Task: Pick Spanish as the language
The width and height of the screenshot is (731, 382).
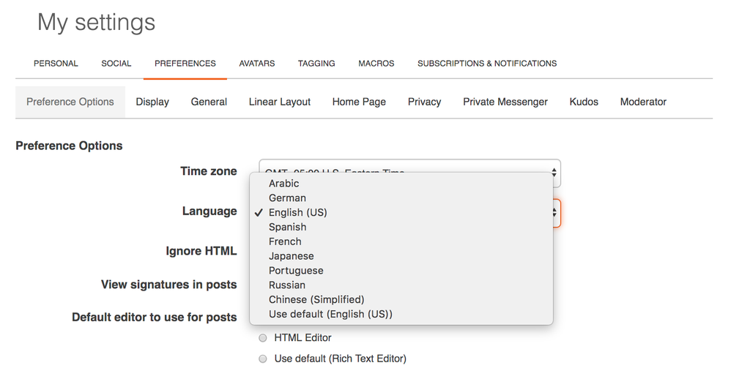Action: (287, 227)
